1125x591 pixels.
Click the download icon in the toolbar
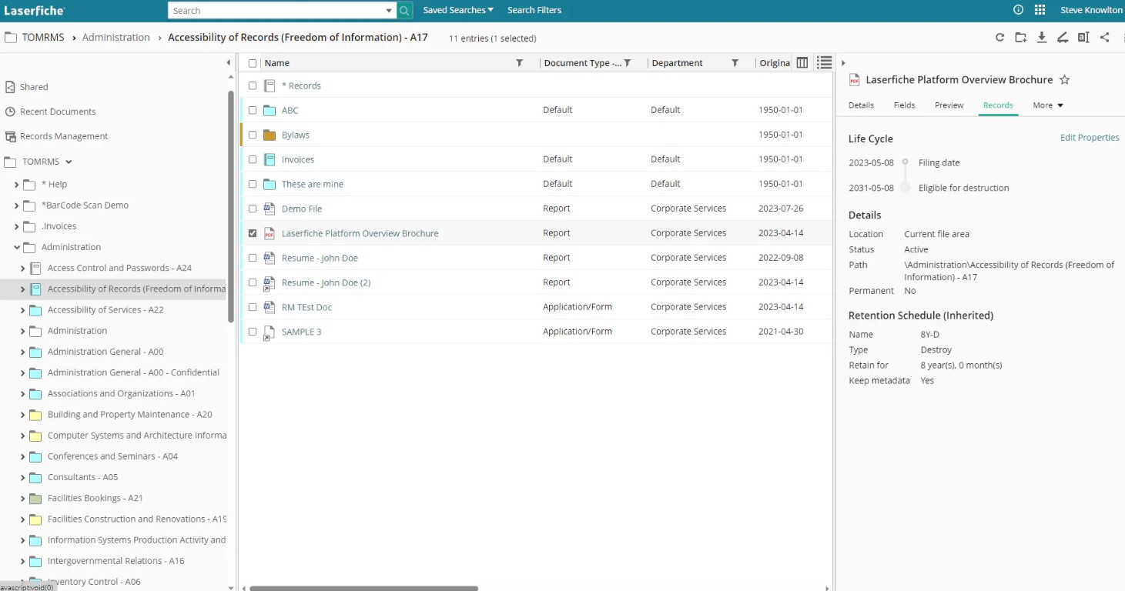tap(1041, 38)
